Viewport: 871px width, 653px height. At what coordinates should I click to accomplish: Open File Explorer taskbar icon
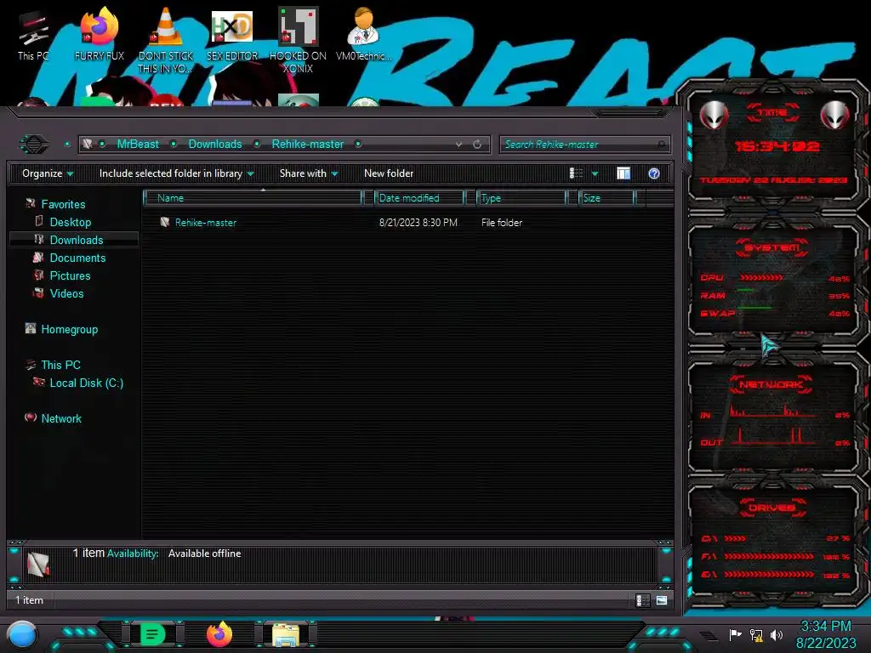[x=286, y=634]
